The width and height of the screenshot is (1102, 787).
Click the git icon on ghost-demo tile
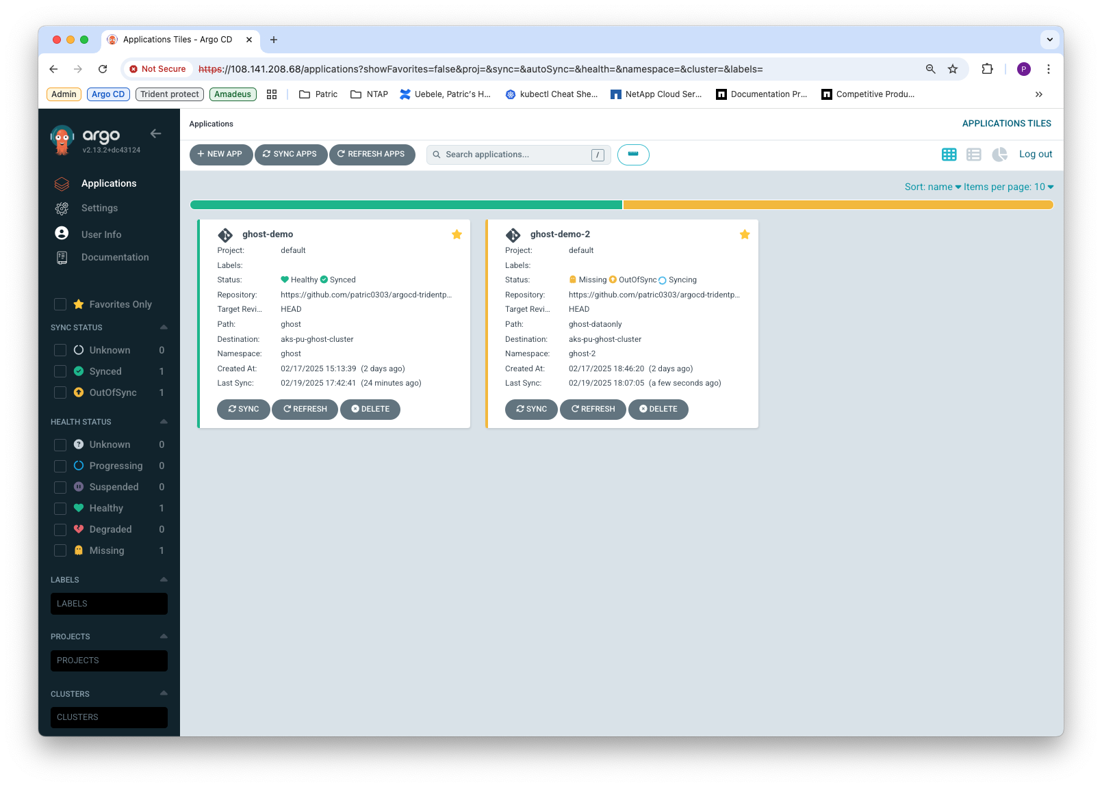(x=225, y=235)
